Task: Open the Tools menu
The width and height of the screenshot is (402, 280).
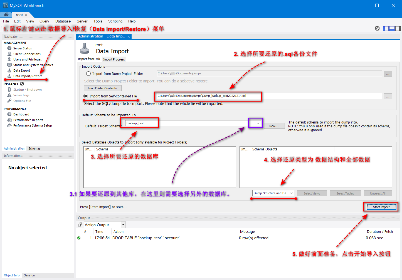Action: (x=98, y=21)
